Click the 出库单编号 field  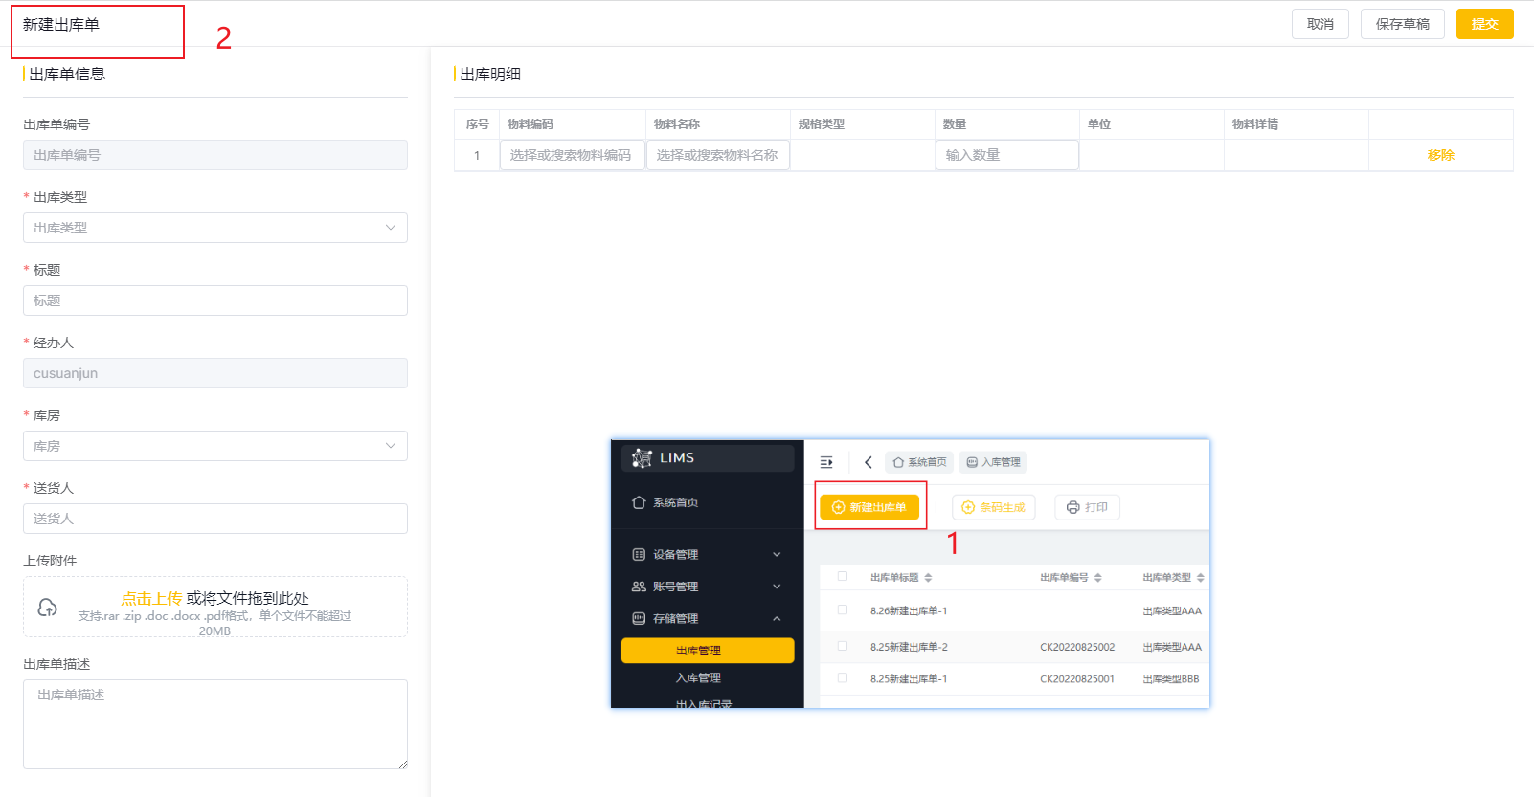(215, 155)
